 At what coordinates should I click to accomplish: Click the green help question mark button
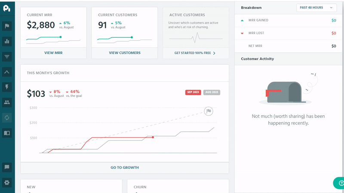(x=339, y=183)
